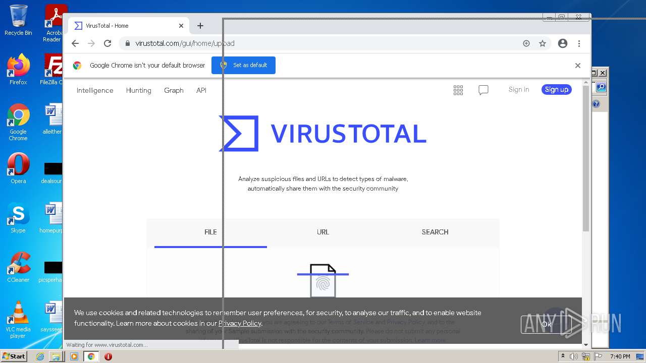Open the VLC media player shortcut
646x363 pixels.
coord(18,320)
